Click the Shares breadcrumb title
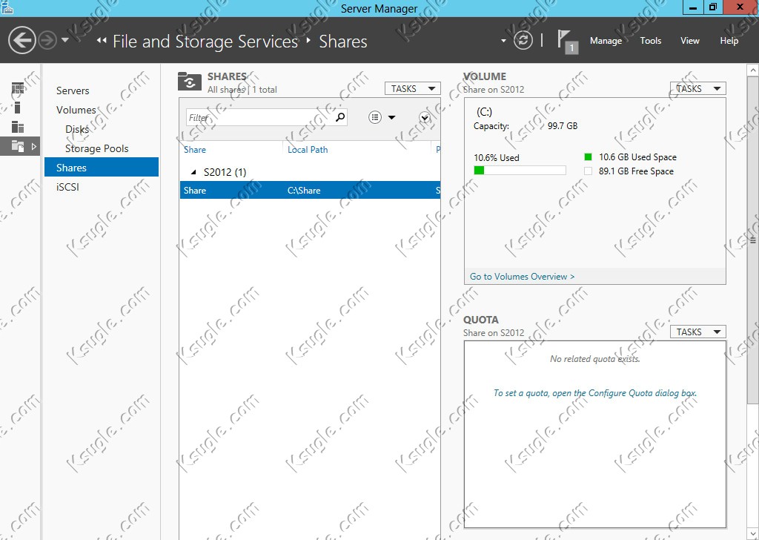Viewport: 759px width, 540px height. click(x=343, y=41)
